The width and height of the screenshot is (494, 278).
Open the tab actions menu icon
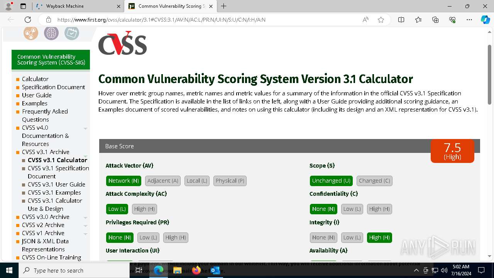[23, 6]
